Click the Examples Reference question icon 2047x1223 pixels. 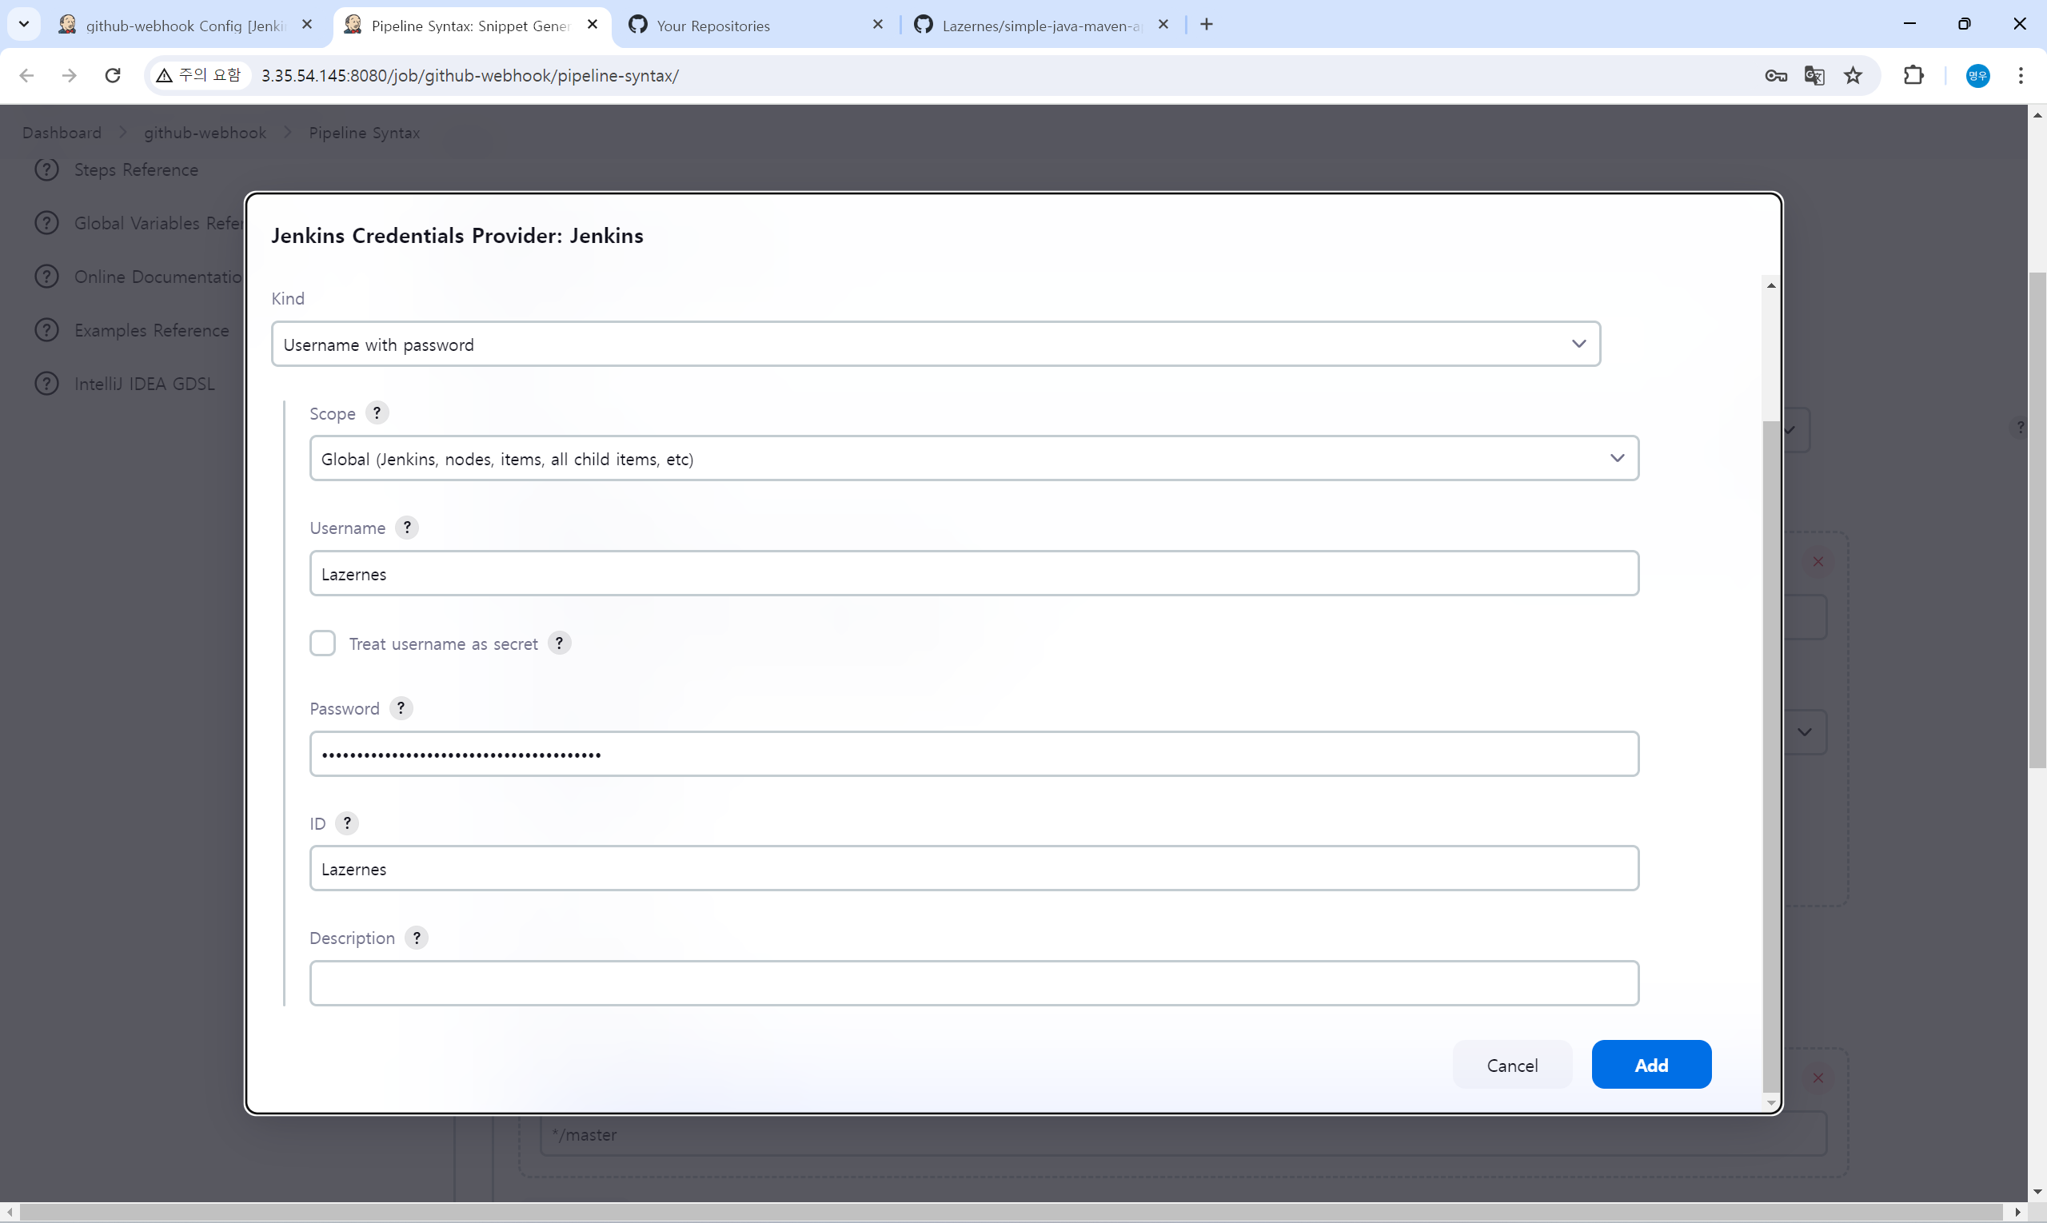click(47, 329)
